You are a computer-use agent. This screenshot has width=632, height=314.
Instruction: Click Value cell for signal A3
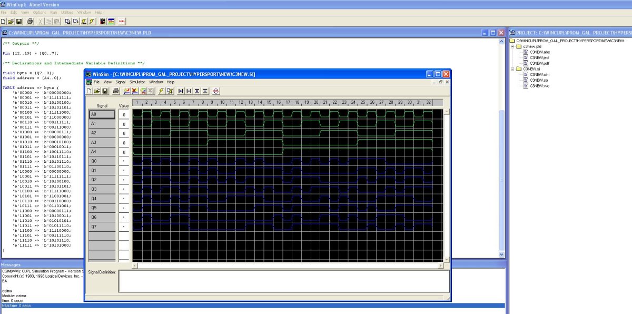click(124, 142)
